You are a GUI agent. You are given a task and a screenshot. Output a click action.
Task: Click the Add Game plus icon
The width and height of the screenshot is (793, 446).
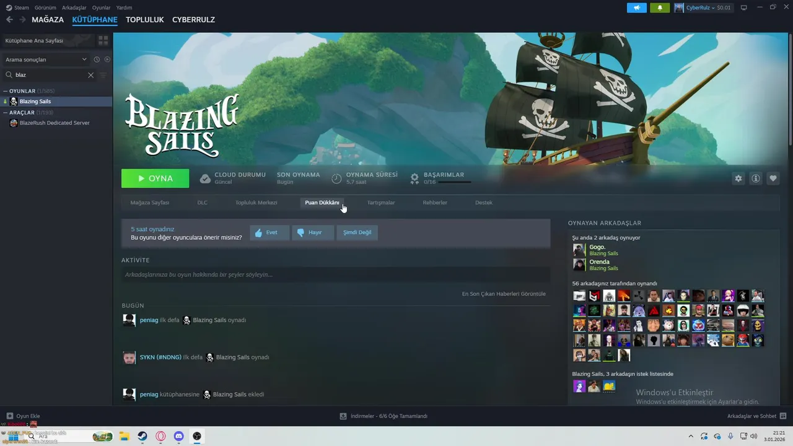pos(9,416)
